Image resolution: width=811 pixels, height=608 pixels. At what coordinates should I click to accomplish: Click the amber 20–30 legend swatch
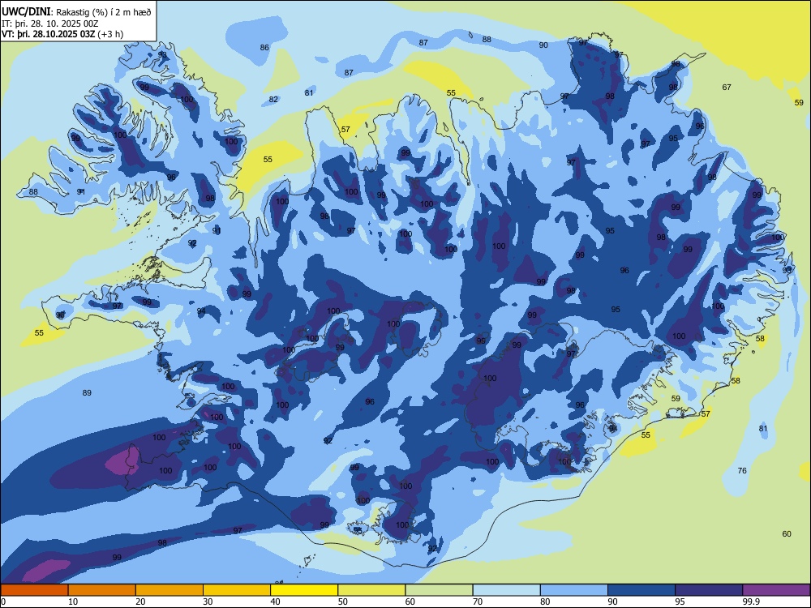click(x=169, y=590)
